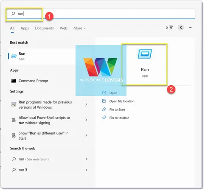Click the Command Prompt icon

coord(14,81)
